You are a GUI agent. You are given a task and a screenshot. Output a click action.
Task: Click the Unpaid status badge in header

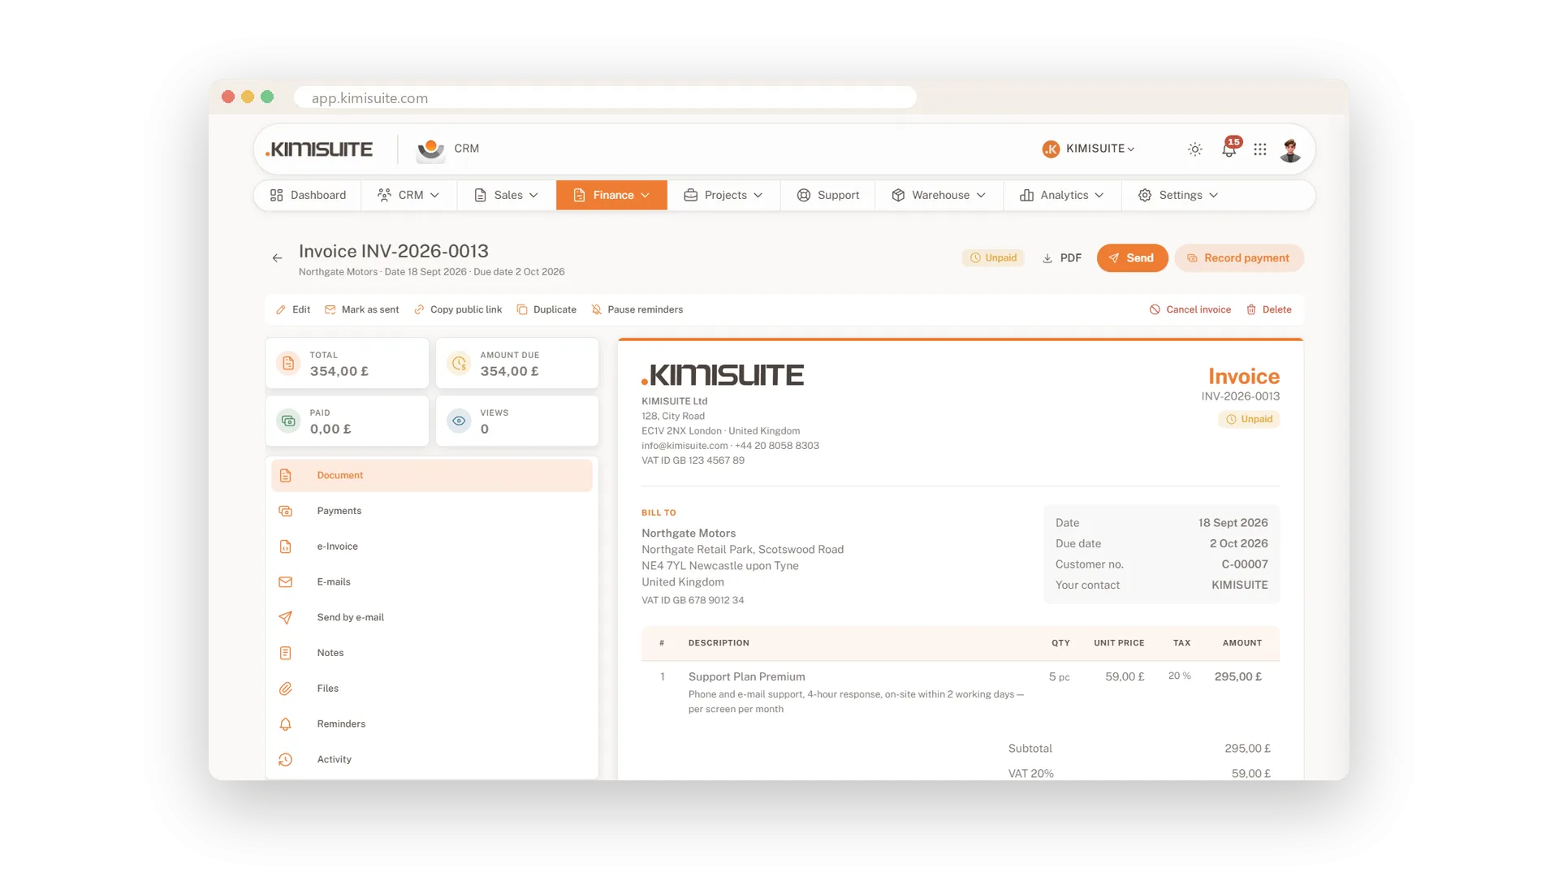click(x=993, y=258)
